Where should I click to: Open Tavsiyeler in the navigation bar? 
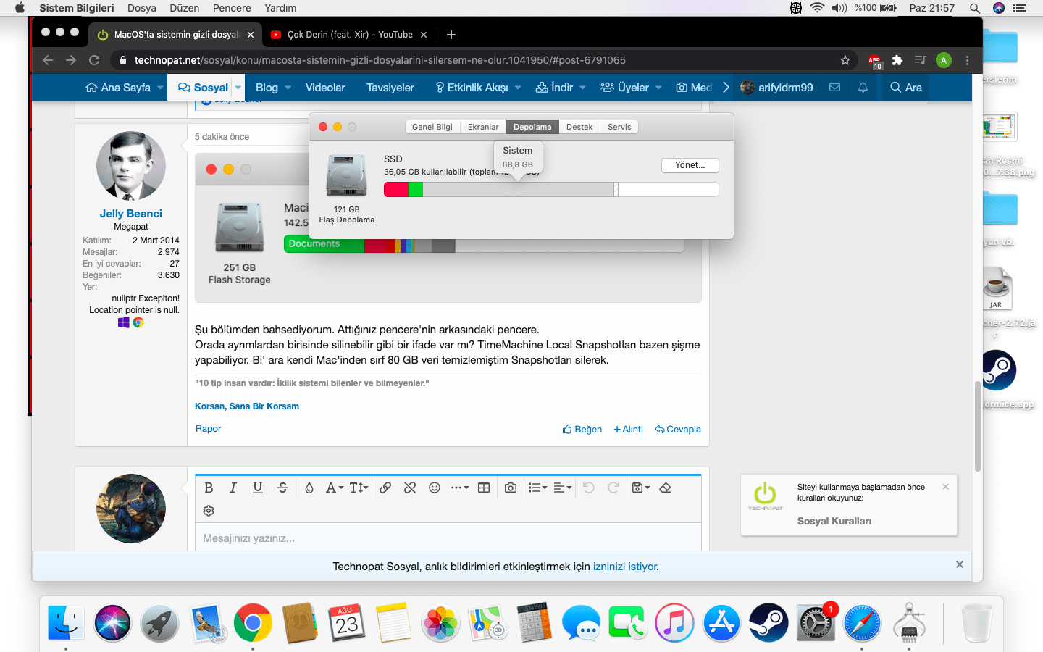click(390, 88)
